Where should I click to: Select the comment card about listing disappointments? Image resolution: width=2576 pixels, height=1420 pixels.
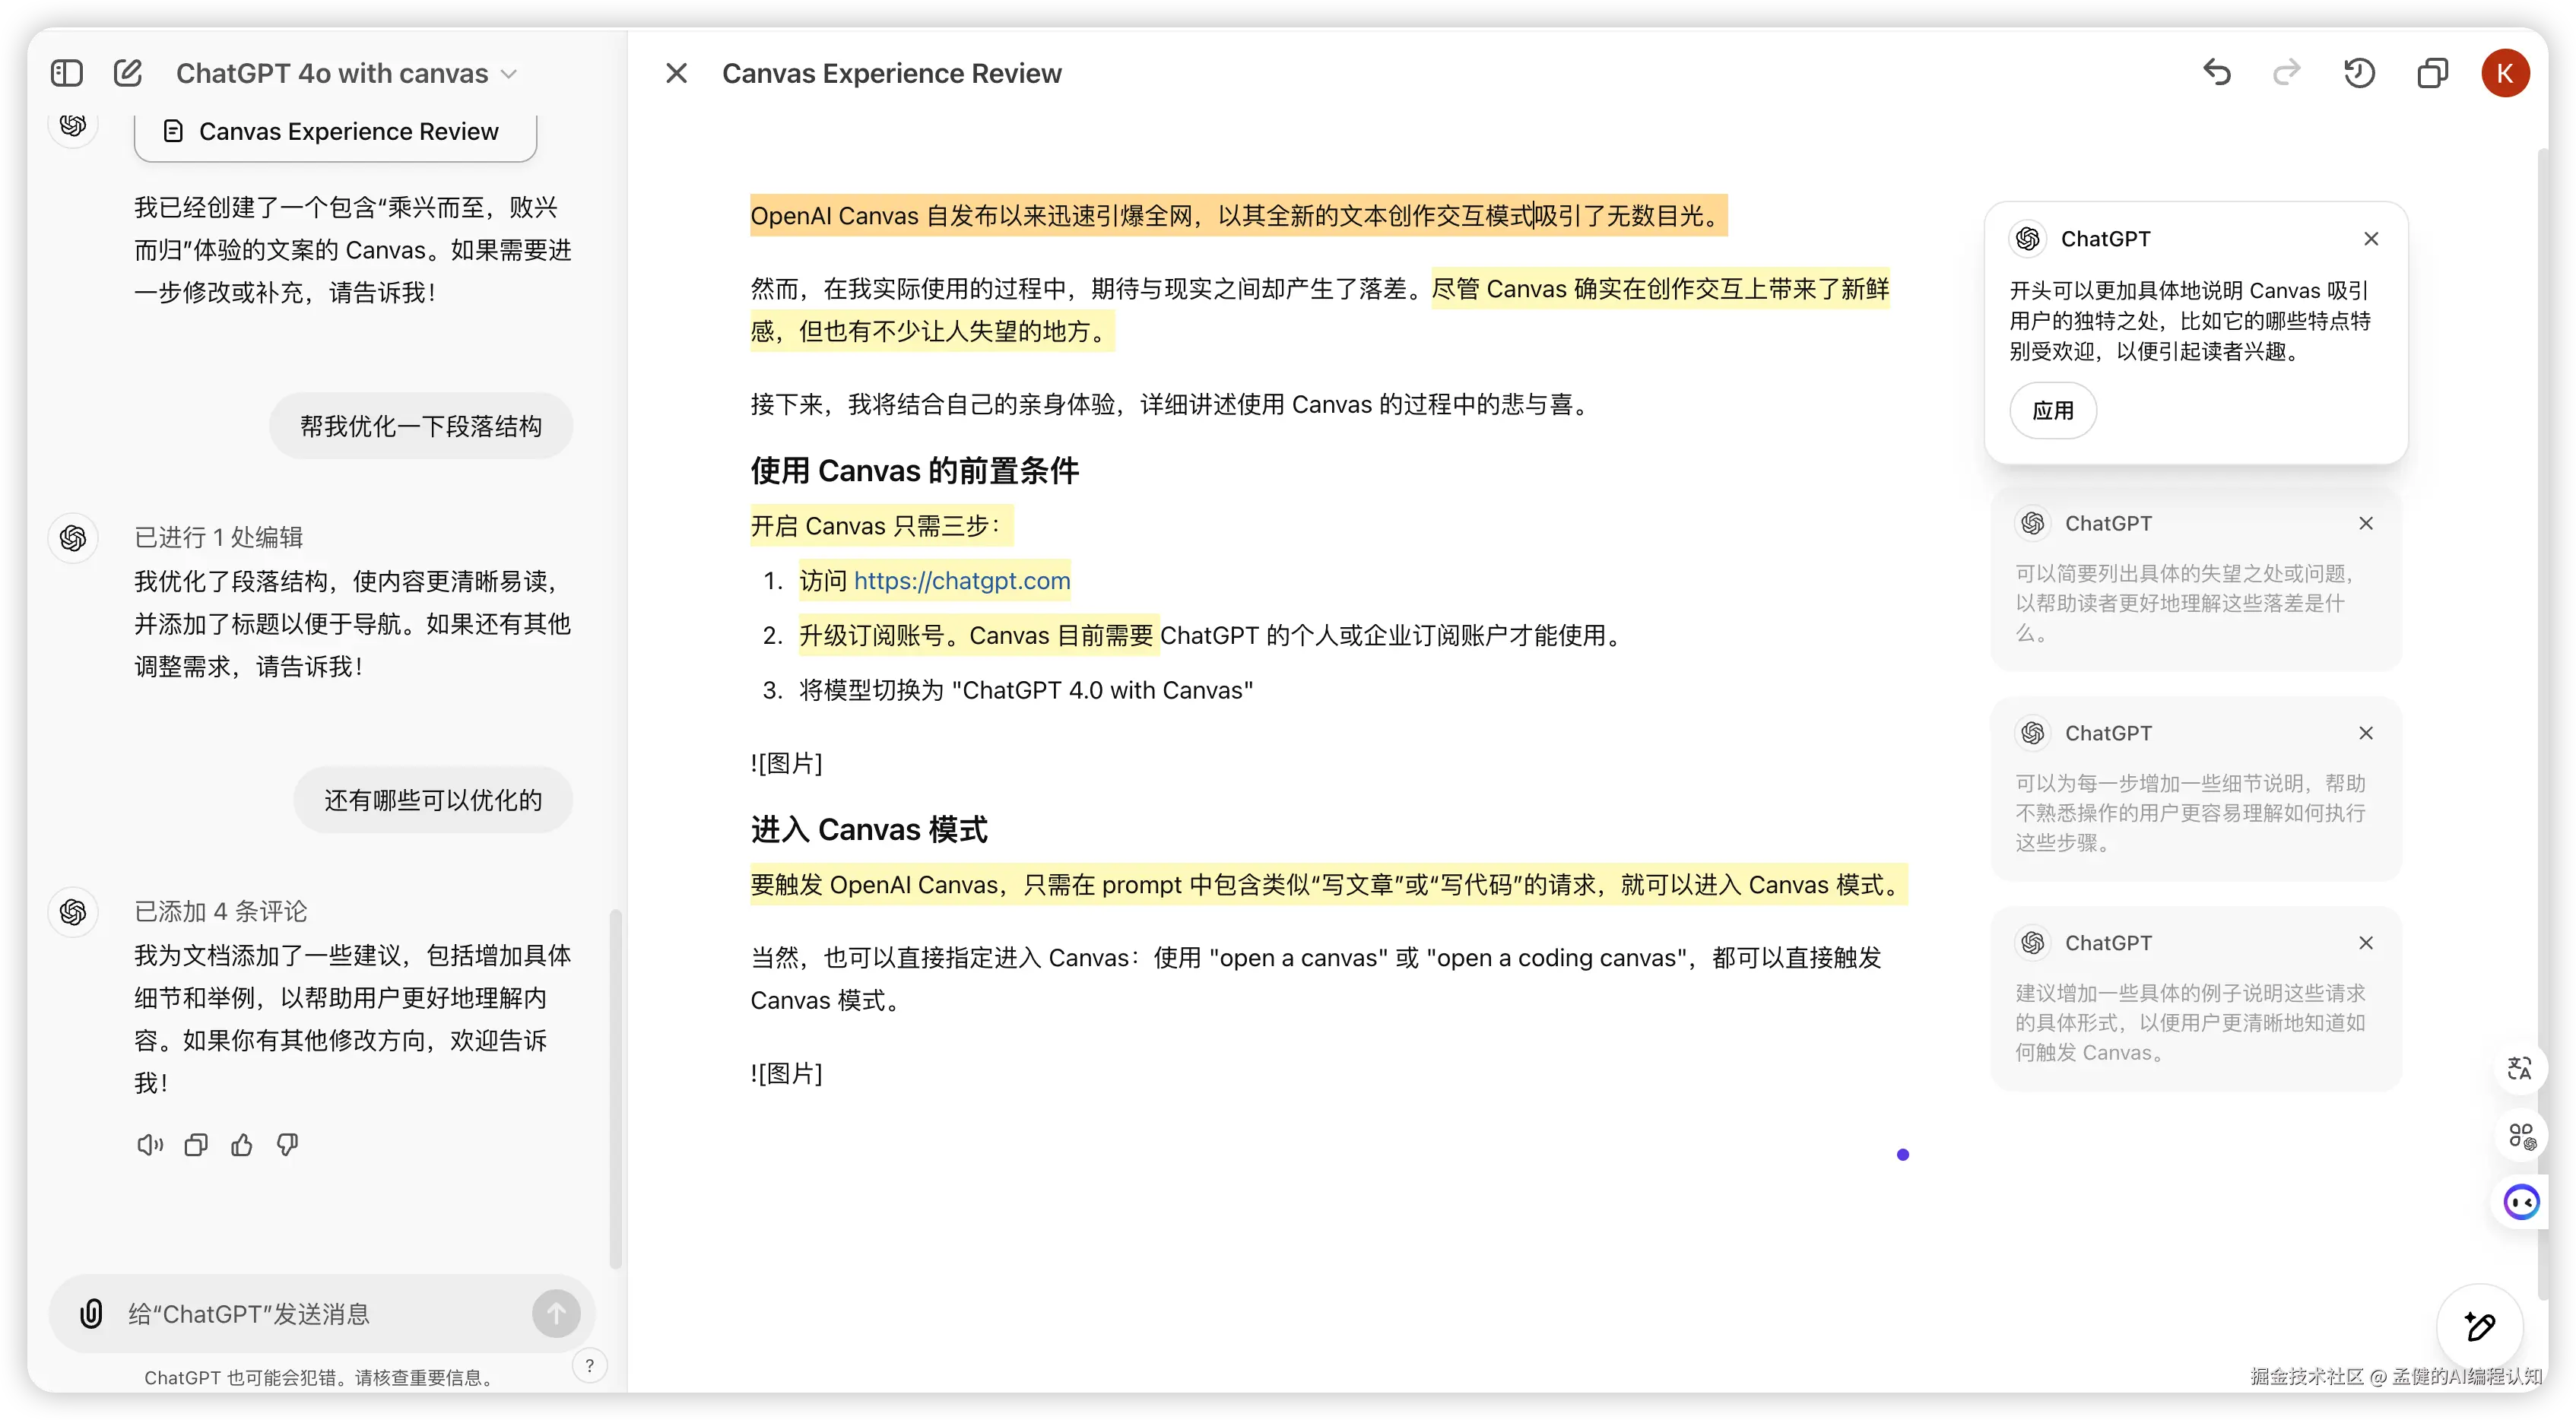pyautogui.click(x=2196, y=581)
